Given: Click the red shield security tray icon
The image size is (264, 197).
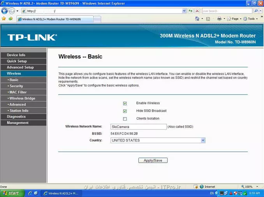Looking at the screenshot, I should point(235,194).
